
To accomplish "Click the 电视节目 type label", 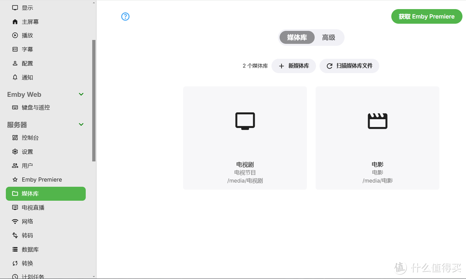I will point(245,172).
